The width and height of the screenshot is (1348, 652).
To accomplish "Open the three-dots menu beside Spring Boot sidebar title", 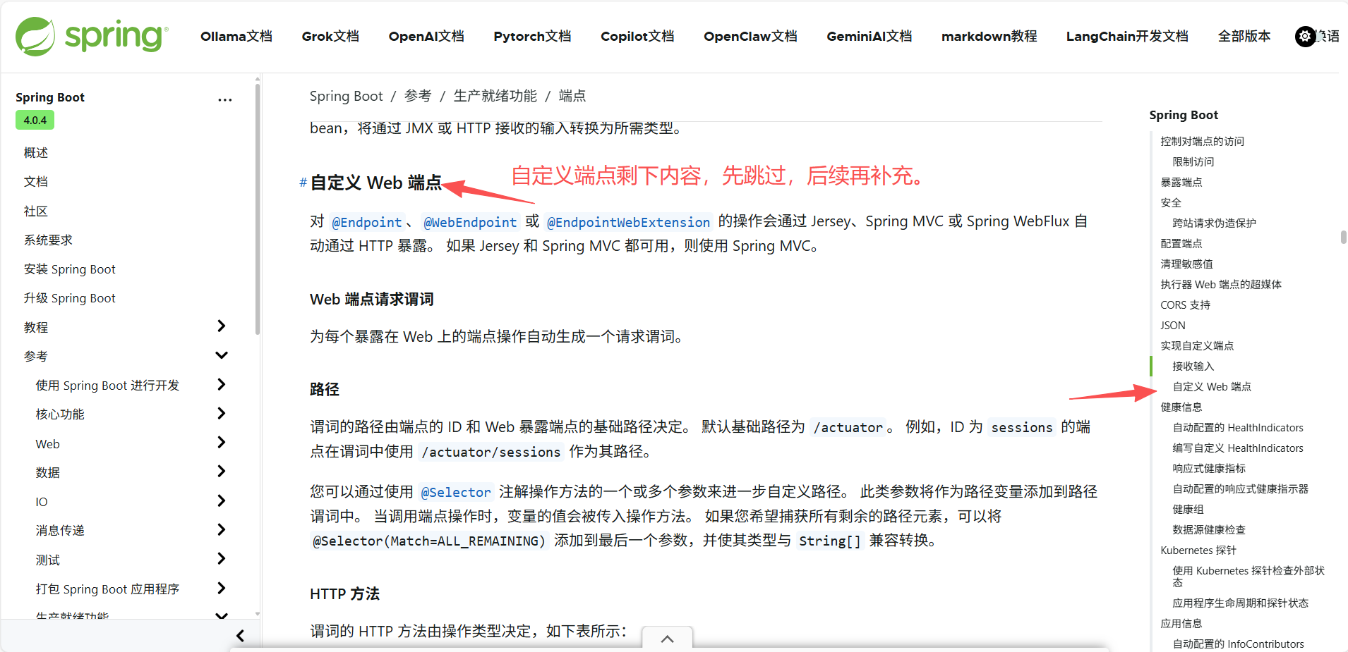I will coord(225,100).
